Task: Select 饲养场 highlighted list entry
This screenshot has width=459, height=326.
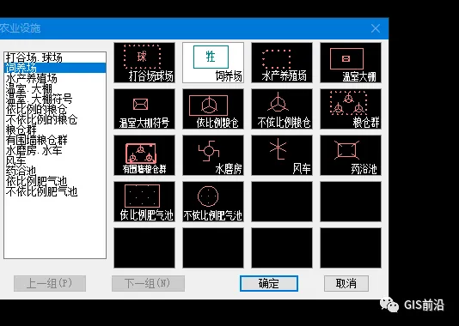Action: pyautogui.click(x=55, y=68)
